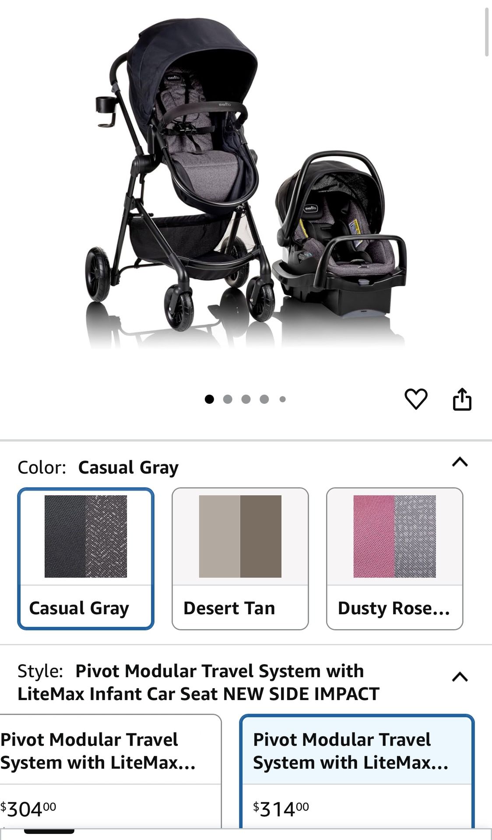Image resolution: width=492 pixels, height=840 pixels.
Task: Tap the share icon
Action: click(x=462, y=399)
